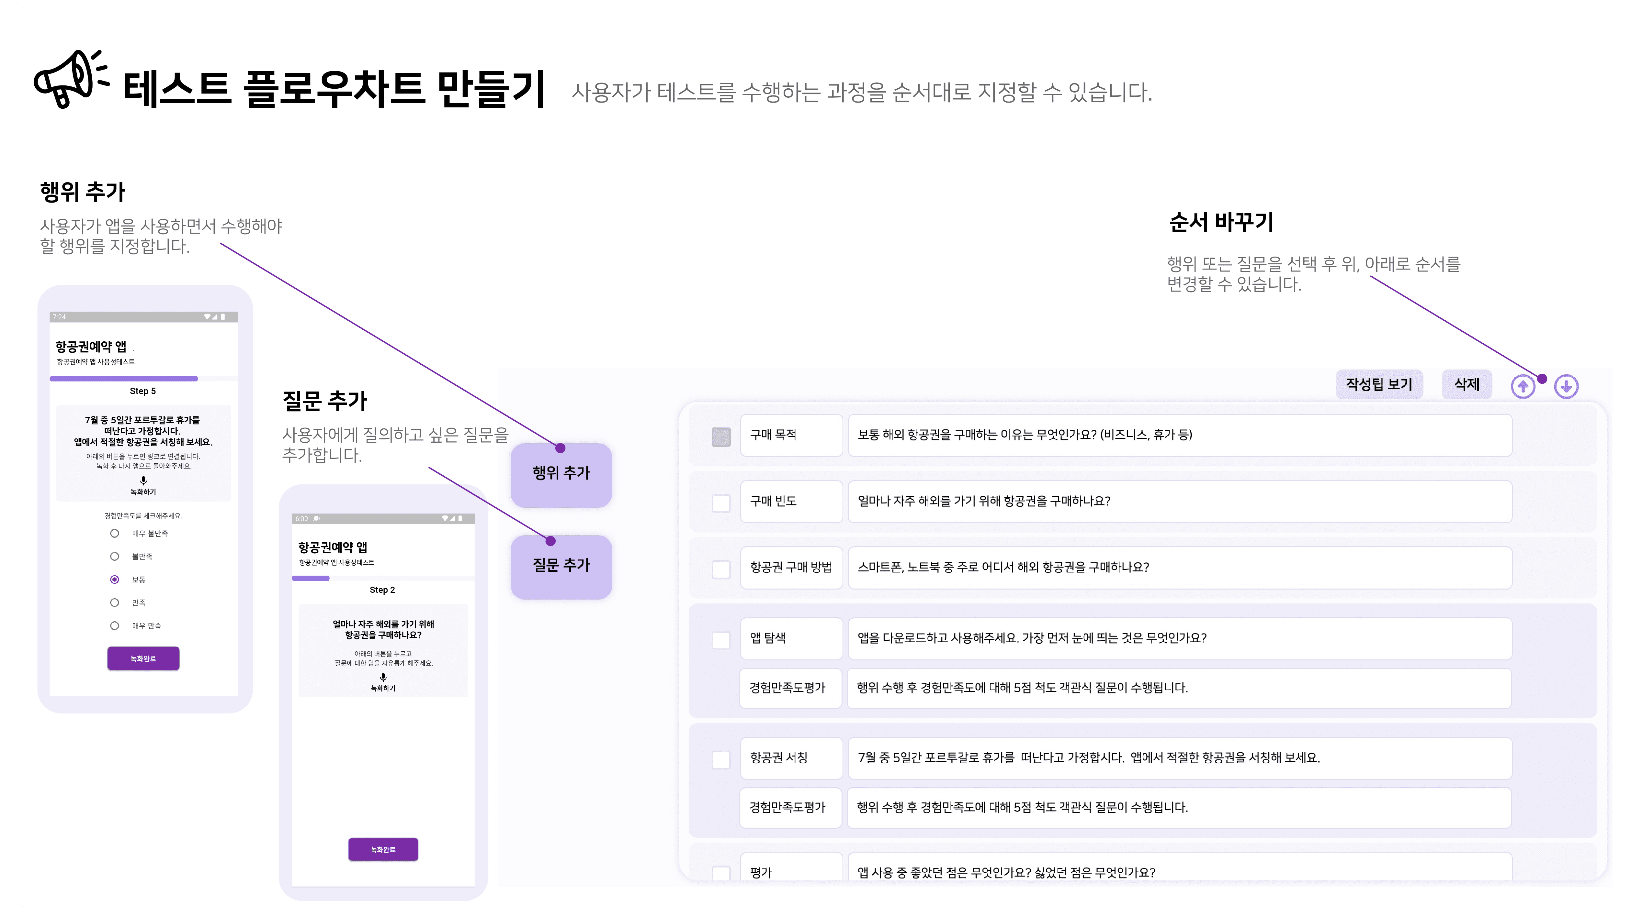Click the move-down arrow icon

click(1567, 386)
